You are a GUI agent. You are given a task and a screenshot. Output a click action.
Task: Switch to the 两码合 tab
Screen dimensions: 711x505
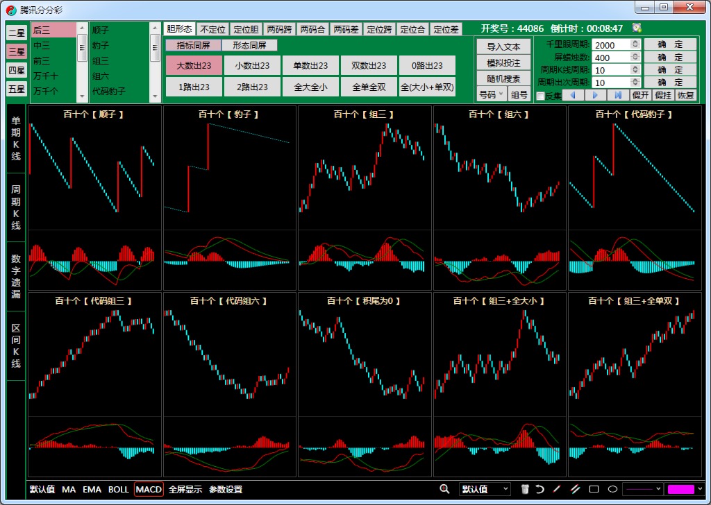[x=313, y=29]
